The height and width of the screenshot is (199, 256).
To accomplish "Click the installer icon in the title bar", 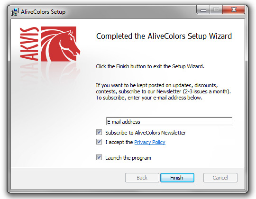I will [x=15, y=12].
